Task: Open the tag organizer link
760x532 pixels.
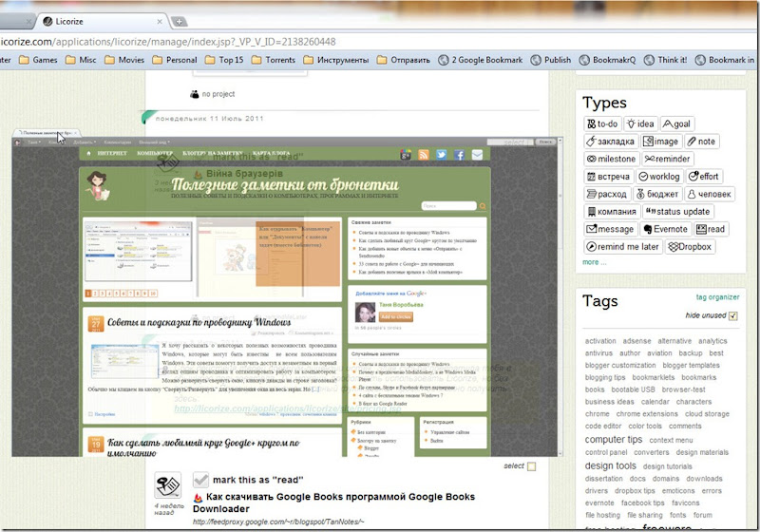Action: 718,297
